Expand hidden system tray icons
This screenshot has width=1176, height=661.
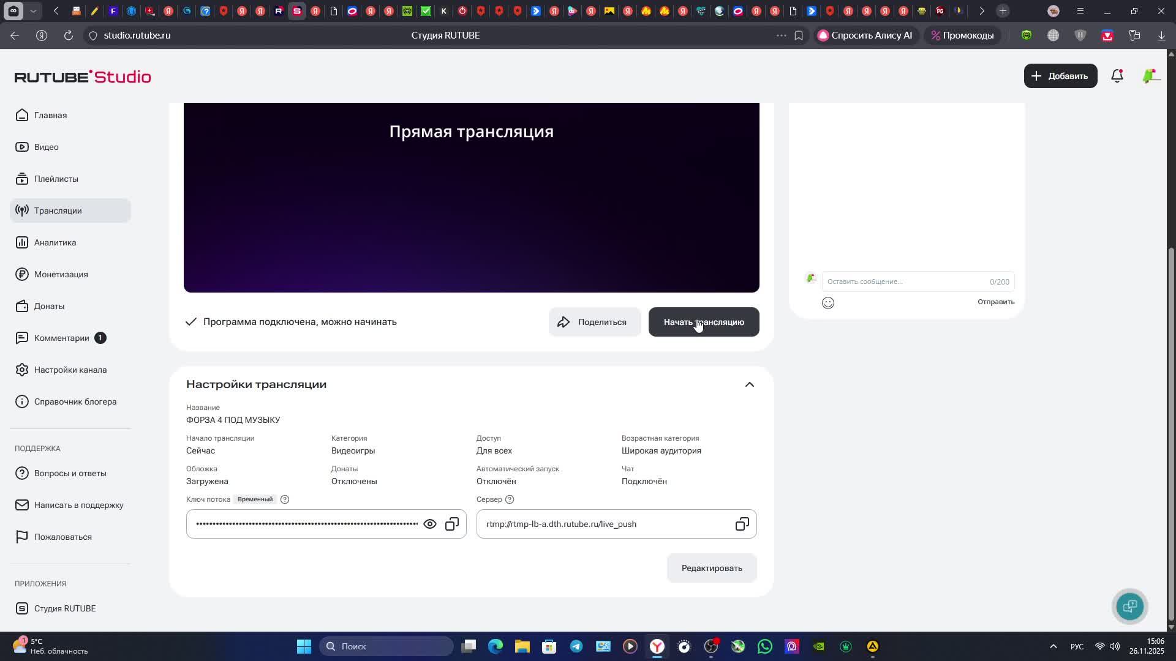coord(1053,646)
